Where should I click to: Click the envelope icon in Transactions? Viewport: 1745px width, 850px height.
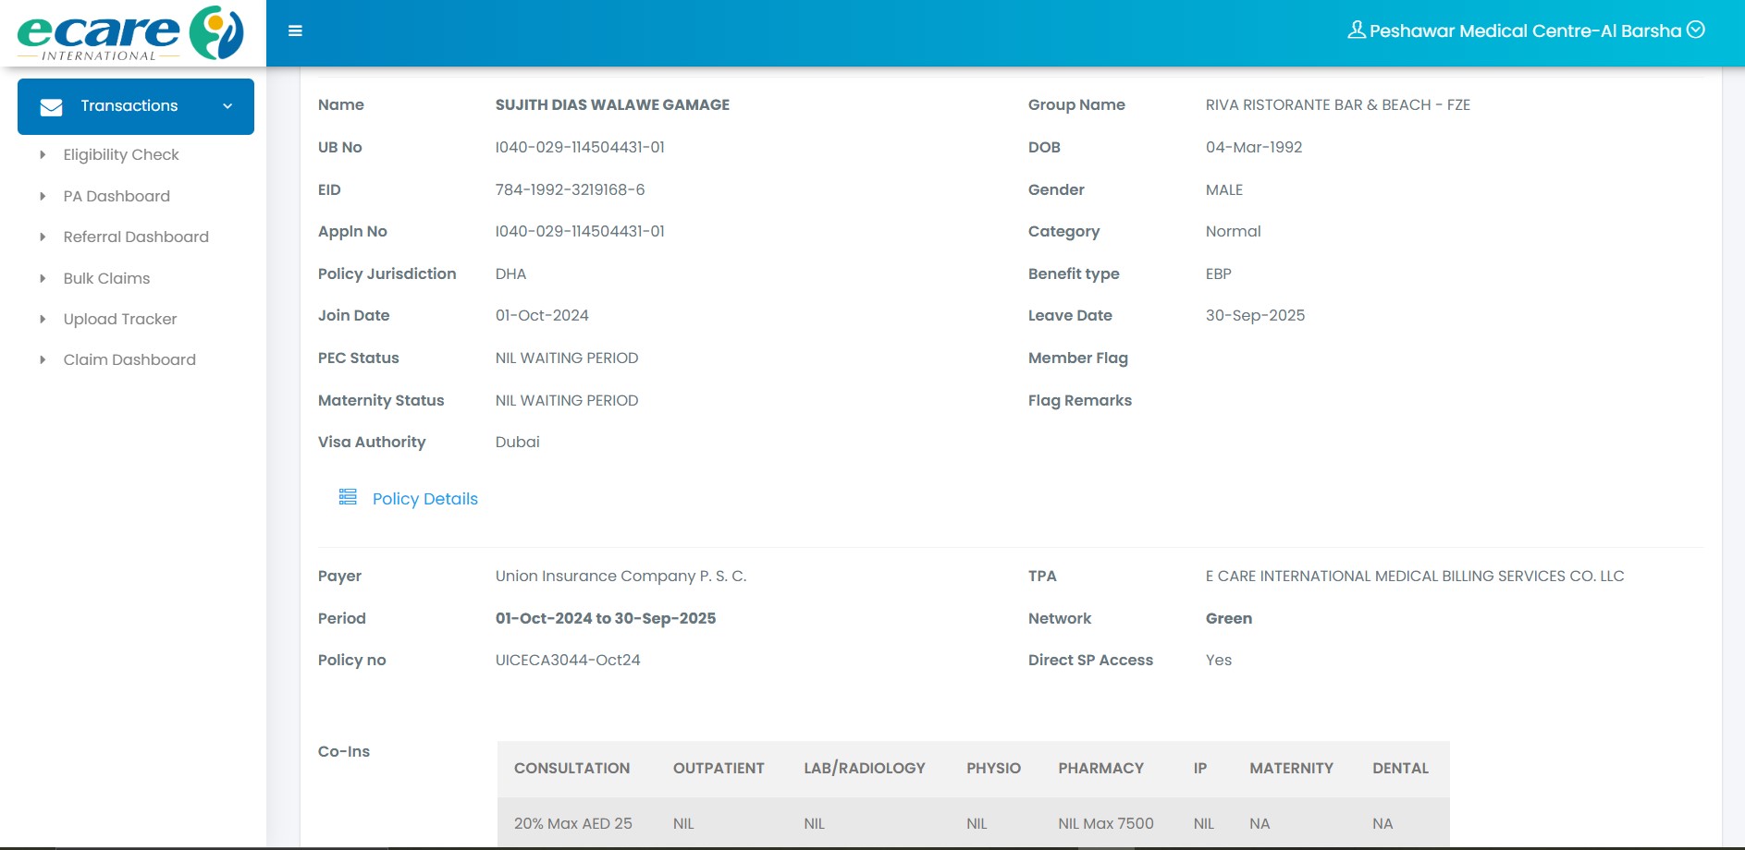point(52,107)
